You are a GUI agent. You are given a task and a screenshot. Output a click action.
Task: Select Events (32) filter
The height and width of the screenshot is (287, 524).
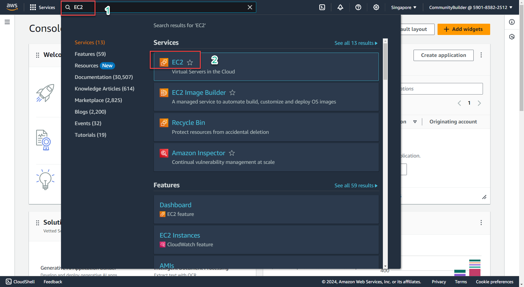click(x=88, y=123)
